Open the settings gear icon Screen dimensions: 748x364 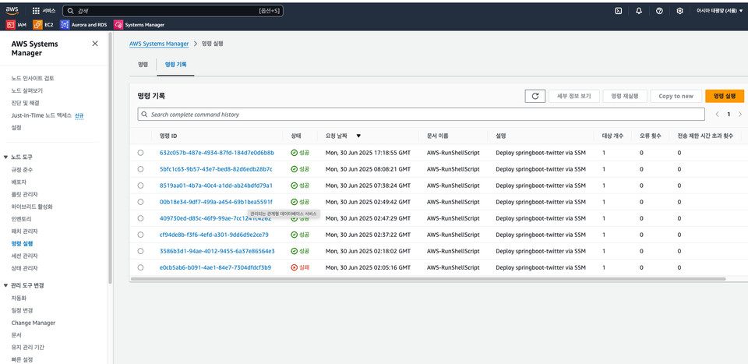[679, 11]
